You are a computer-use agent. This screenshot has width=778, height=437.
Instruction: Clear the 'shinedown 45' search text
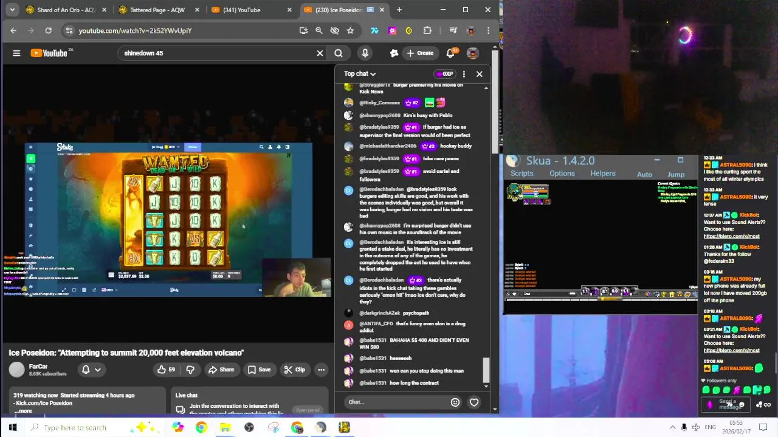pos(320,53)
